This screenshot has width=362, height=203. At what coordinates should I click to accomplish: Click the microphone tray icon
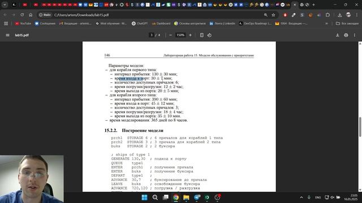pos(309,197)
